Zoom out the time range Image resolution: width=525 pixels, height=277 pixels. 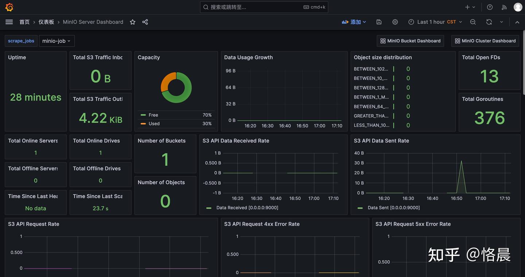point(473,22)
